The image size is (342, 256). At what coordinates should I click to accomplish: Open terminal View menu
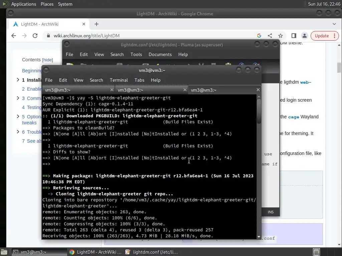tap(78, 80)
